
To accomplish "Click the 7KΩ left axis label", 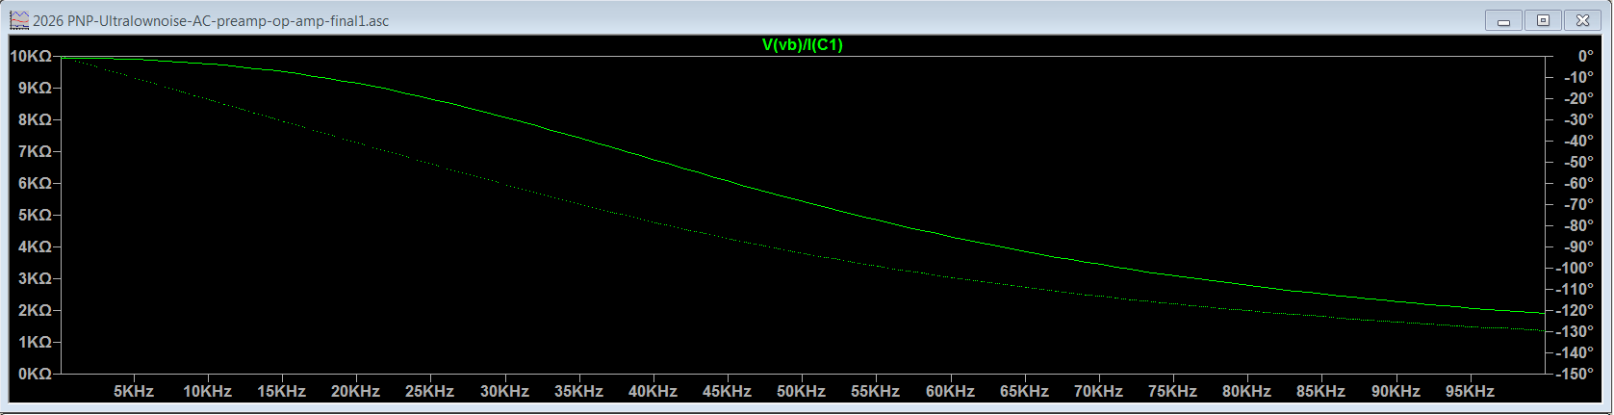I will 35,152.
